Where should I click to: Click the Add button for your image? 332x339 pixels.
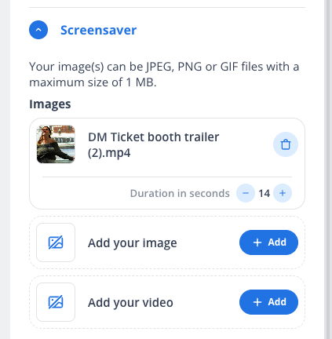[268, 242]
